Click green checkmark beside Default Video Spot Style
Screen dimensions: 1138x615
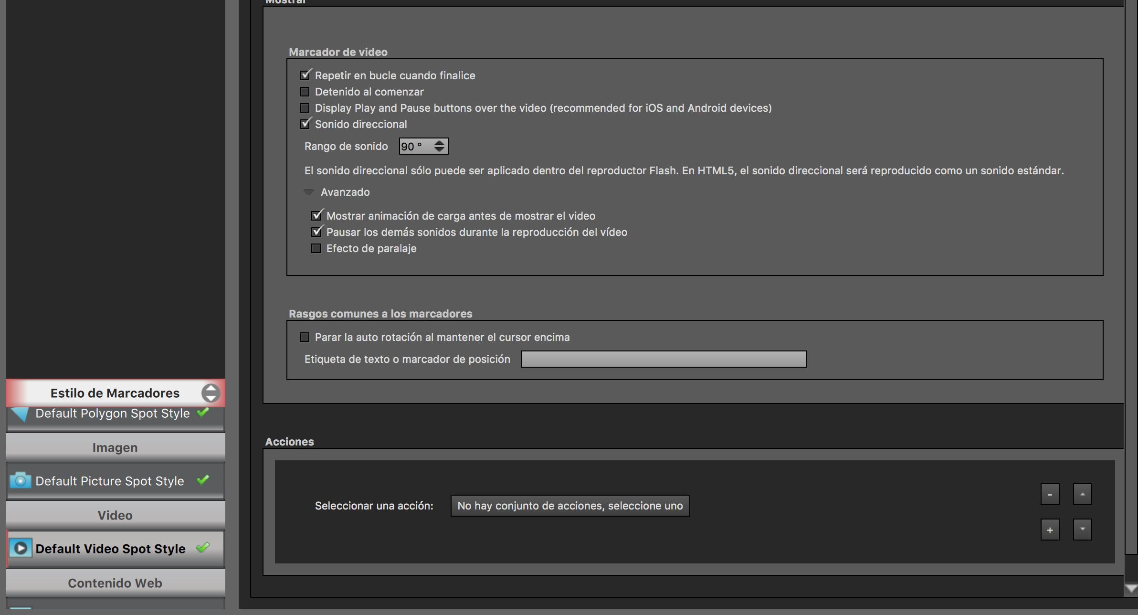pos(203,548)
